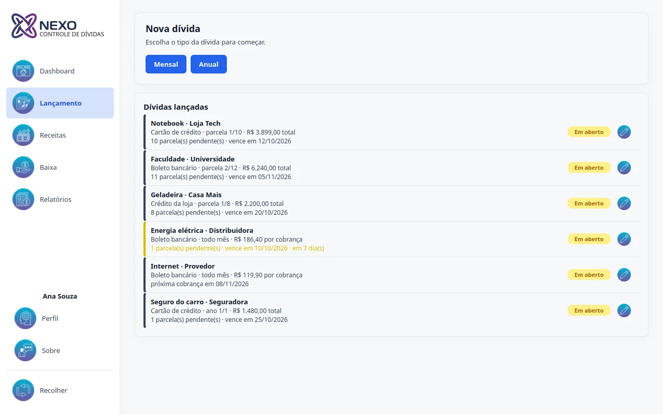Click the Baixa hand-coin icon
This screenshot has height=414, width=663.
(x=23, y=167)
